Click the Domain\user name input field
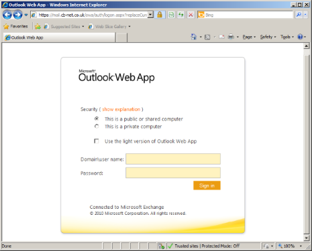 coord(173,159)
